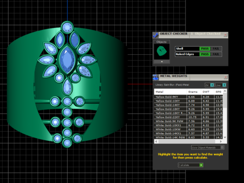244x183 pixels.
Task: Click the 4.28 DWT value
Action: (x=206, y=97)
